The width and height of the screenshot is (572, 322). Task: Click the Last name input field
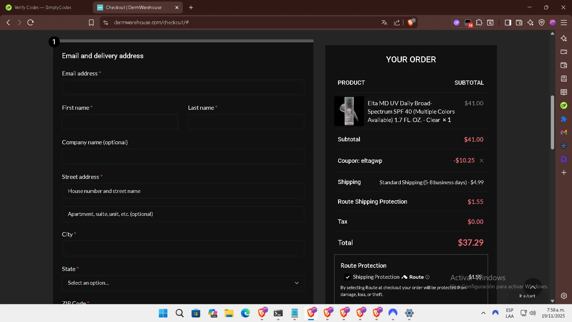click(246, 122)
